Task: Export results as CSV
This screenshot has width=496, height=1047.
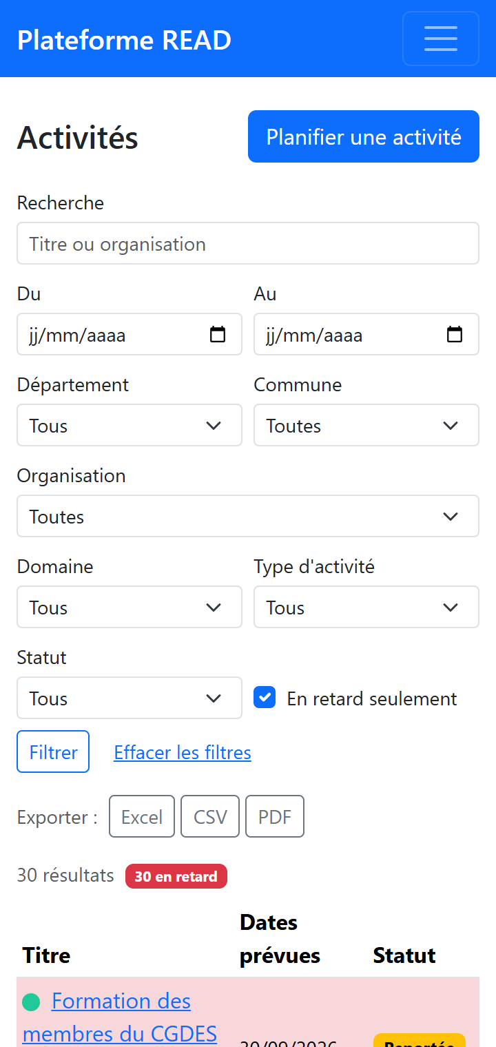Action: [x=210, y=816]
